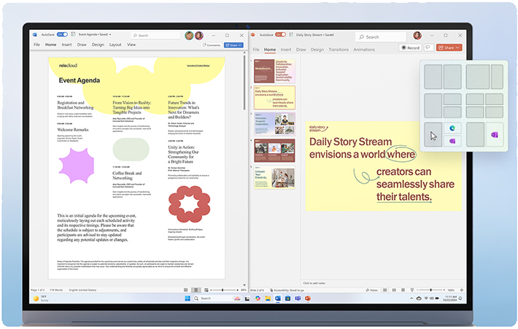Open Microsoft Store icon on taskbar

click(x=287, y=298)
